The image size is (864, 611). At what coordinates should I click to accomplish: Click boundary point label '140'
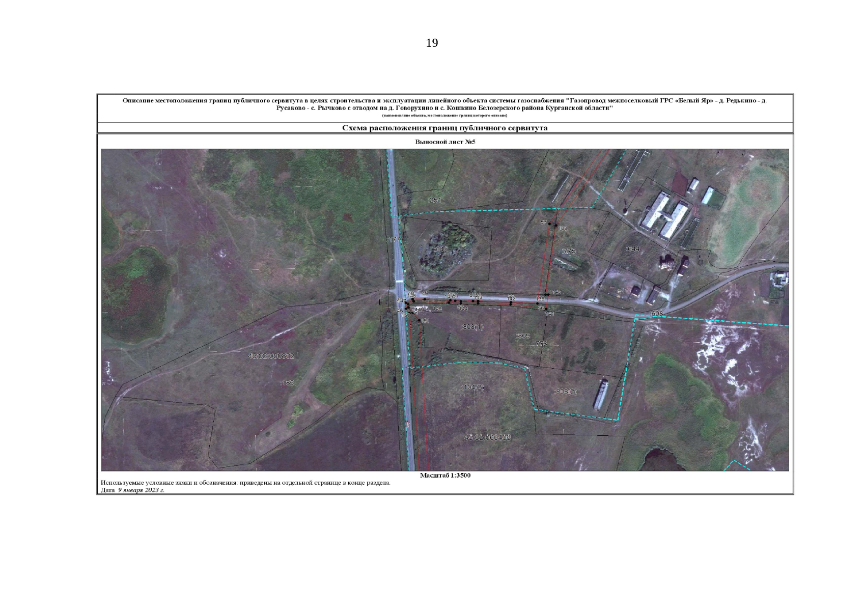556,292
